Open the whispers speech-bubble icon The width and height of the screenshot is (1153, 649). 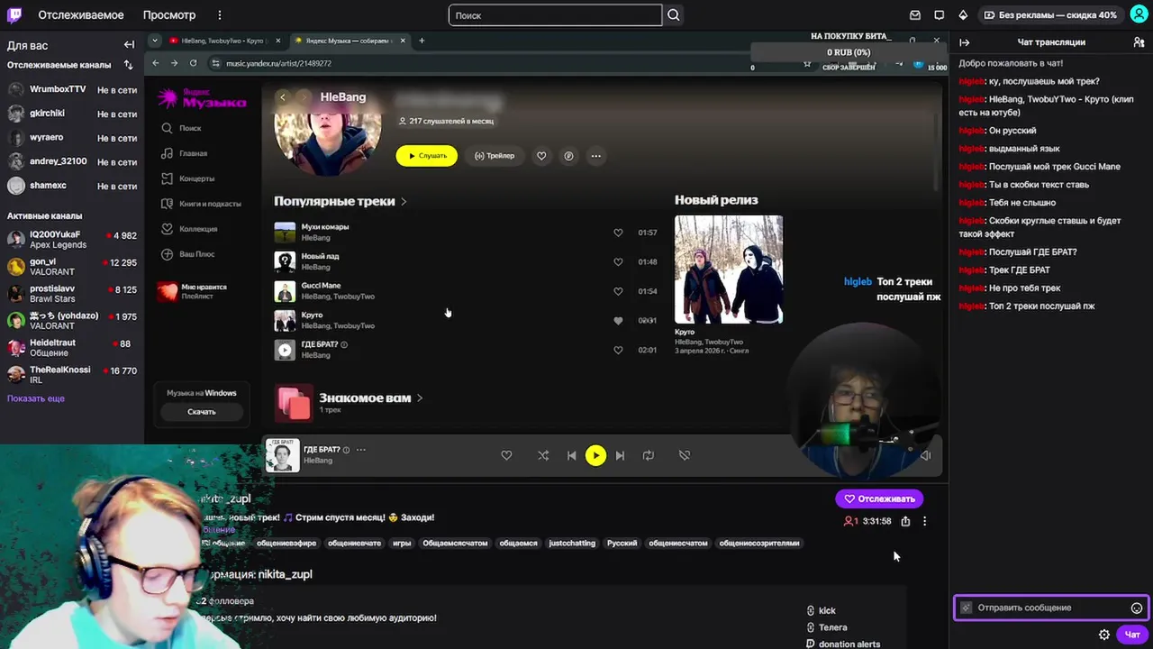[x=940, y=15]
